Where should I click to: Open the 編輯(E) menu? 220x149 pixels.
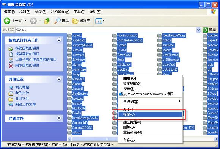click(25, 12)
